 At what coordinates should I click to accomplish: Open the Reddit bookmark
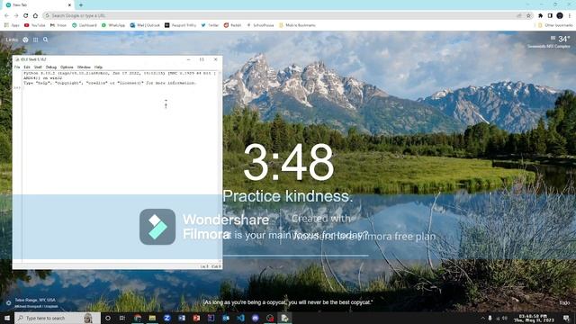tap(232, 25)
